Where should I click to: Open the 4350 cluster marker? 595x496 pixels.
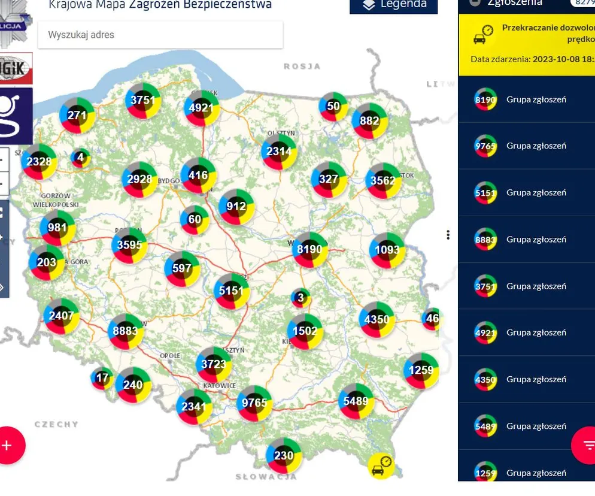(377, 319)
